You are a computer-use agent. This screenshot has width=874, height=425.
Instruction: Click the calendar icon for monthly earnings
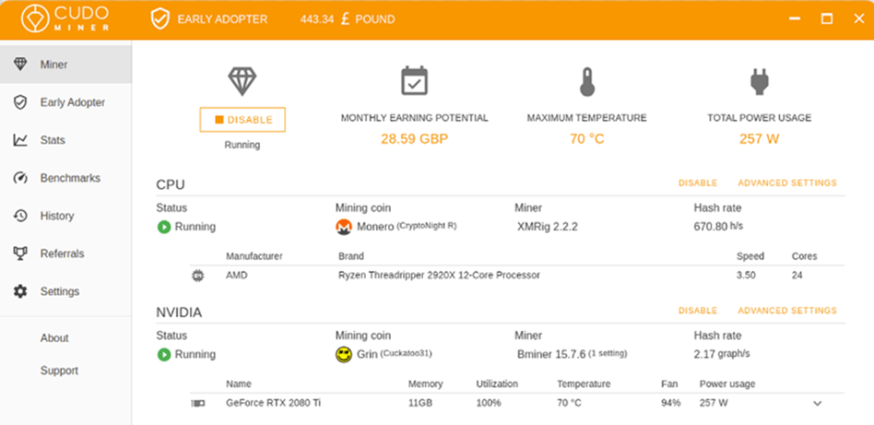point(414,81)
